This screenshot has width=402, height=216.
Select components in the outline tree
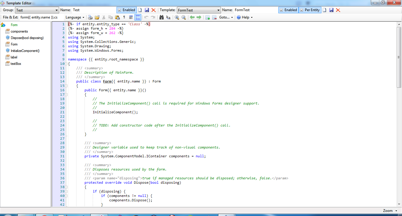coord(19,31)
